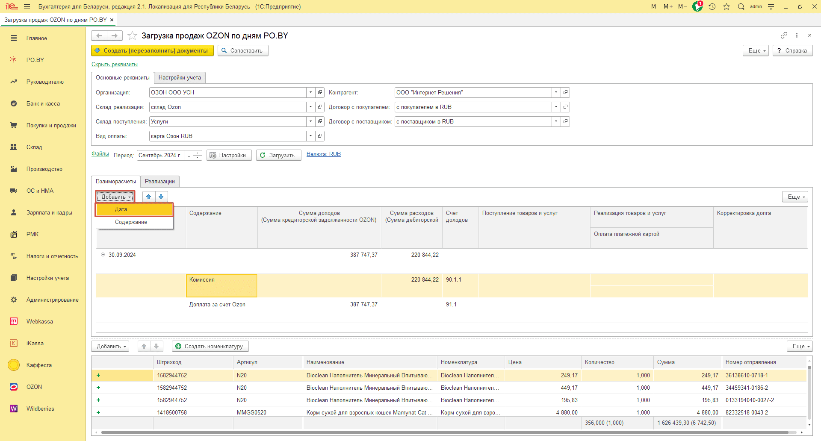Image resolution: width=821 pixels, height=441 pixels.
Task: Click the Сопоставить button
Action: pyautogui.click(x=243, y=50)
